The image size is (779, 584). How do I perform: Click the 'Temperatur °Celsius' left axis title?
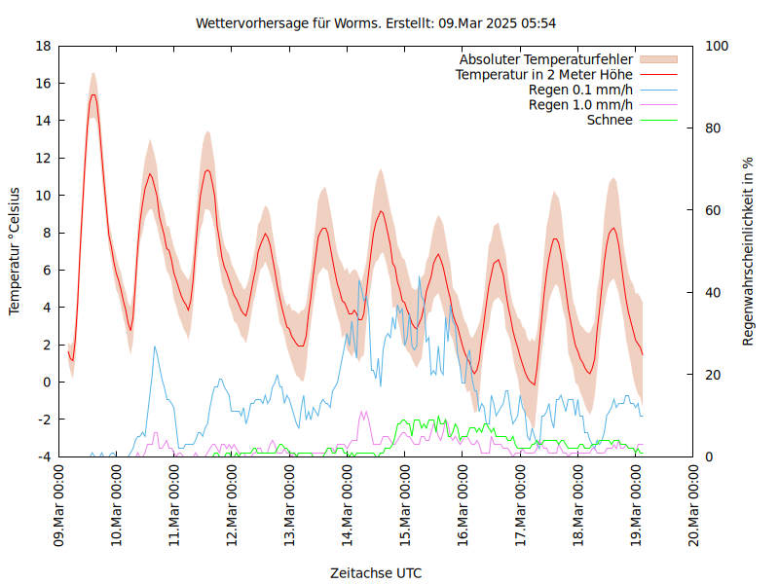pyautogui.click(x=15, y=251)
